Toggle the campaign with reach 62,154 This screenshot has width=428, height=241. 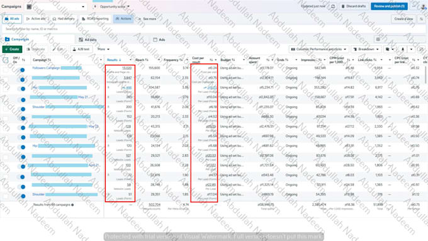pyautogui.click(x=21, y=80)
